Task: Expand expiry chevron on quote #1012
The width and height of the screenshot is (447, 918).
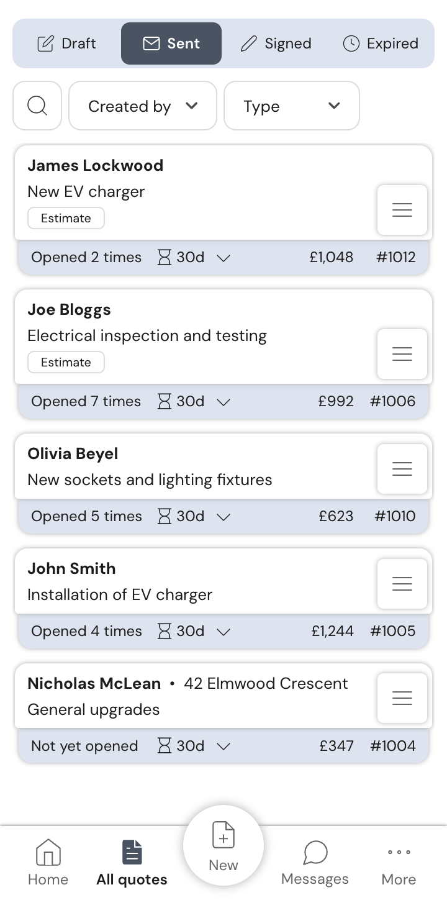Action: pos(223,258)
